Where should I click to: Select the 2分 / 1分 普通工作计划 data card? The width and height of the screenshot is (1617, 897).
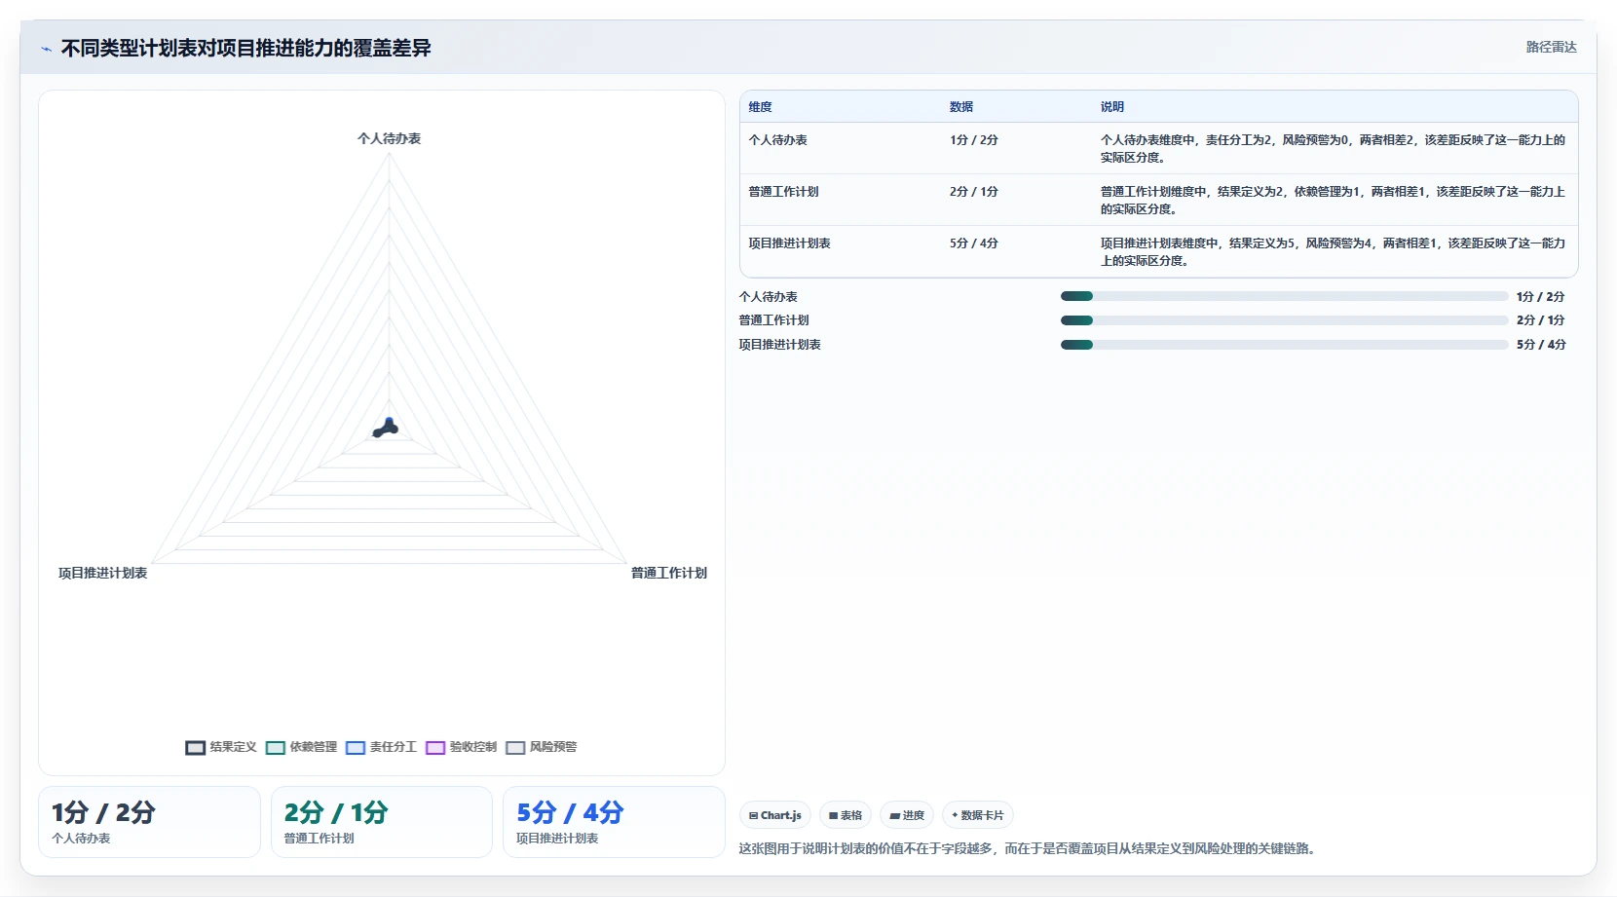382,822
